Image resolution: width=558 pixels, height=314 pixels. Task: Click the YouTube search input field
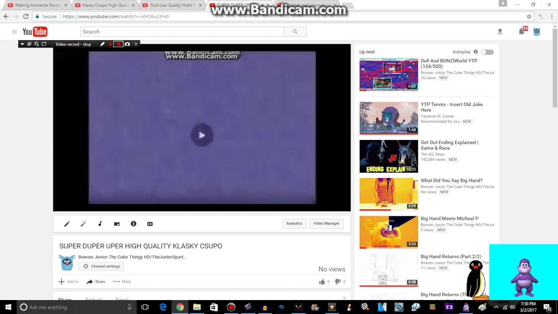pyautogui.click(x=182, y=31)
